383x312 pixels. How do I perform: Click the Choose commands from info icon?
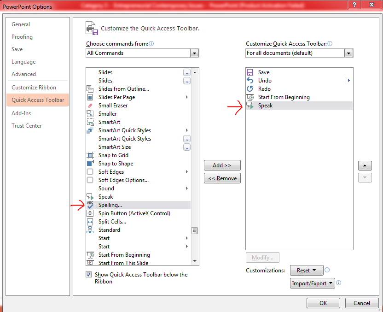coord(151,44)
